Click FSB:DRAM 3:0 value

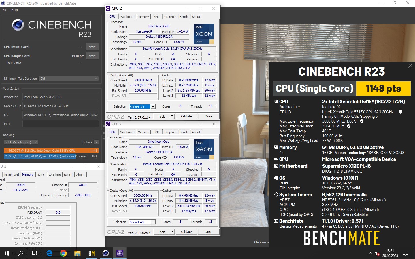pyautogui.click(x=58, y=212)
